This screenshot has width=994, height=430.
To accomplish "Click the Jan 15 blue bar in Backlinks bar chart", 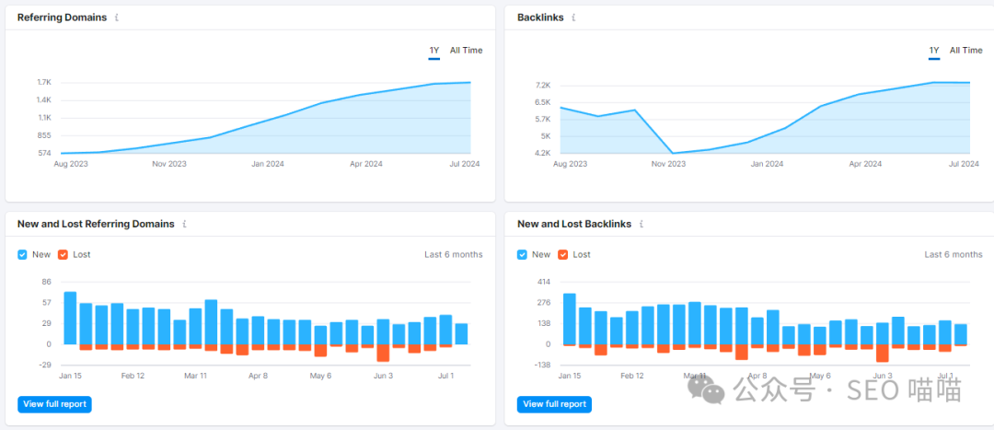I will pyautogui.click(x=570, y=319).
